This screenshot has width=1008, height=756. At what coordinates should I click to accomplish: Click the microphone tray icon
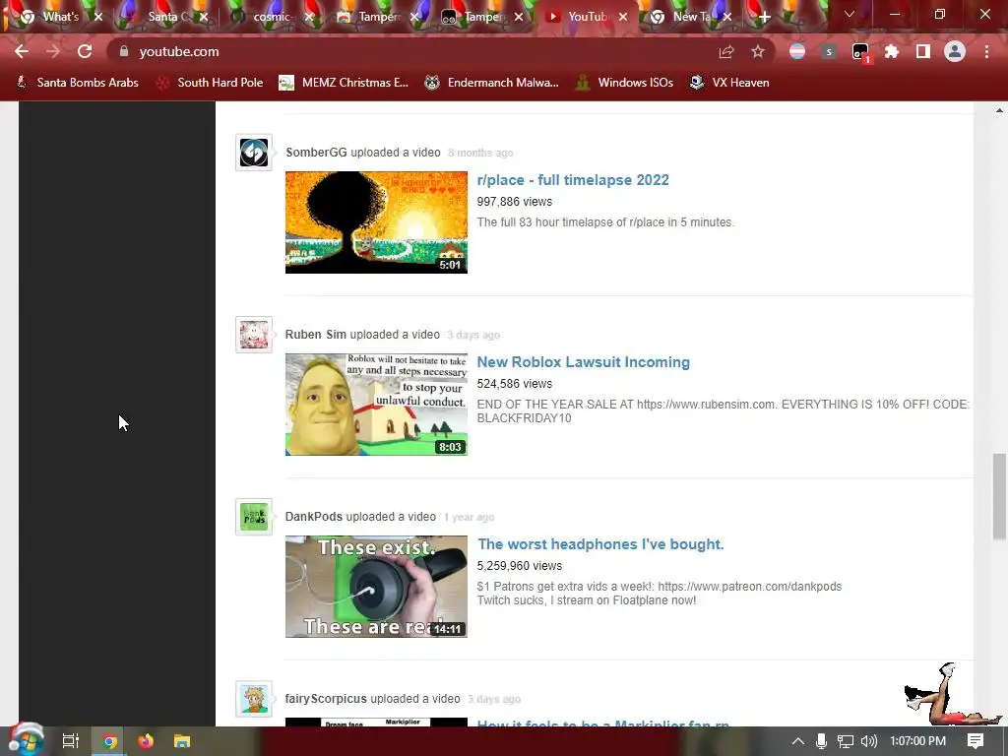pos(821,741)
